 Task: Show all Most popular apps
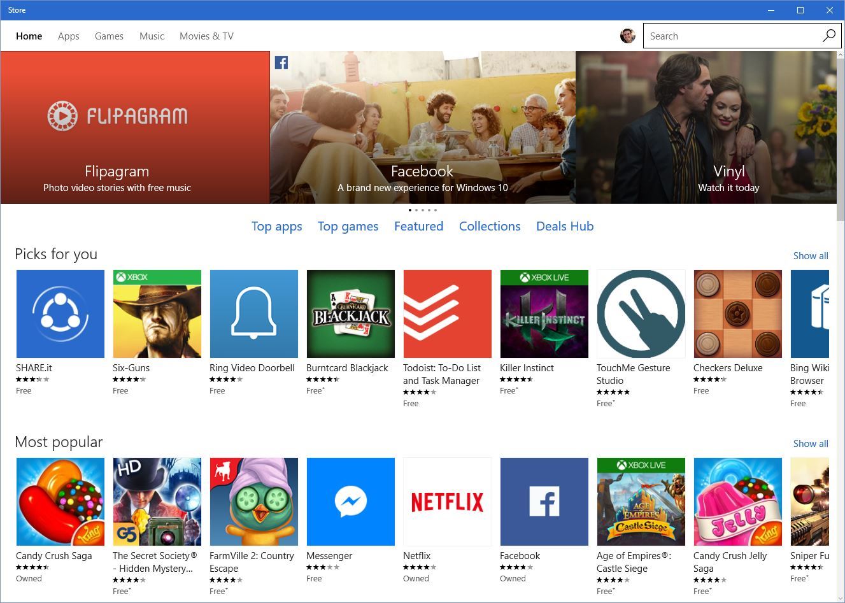pyautogui.click(x=811, y=444)
